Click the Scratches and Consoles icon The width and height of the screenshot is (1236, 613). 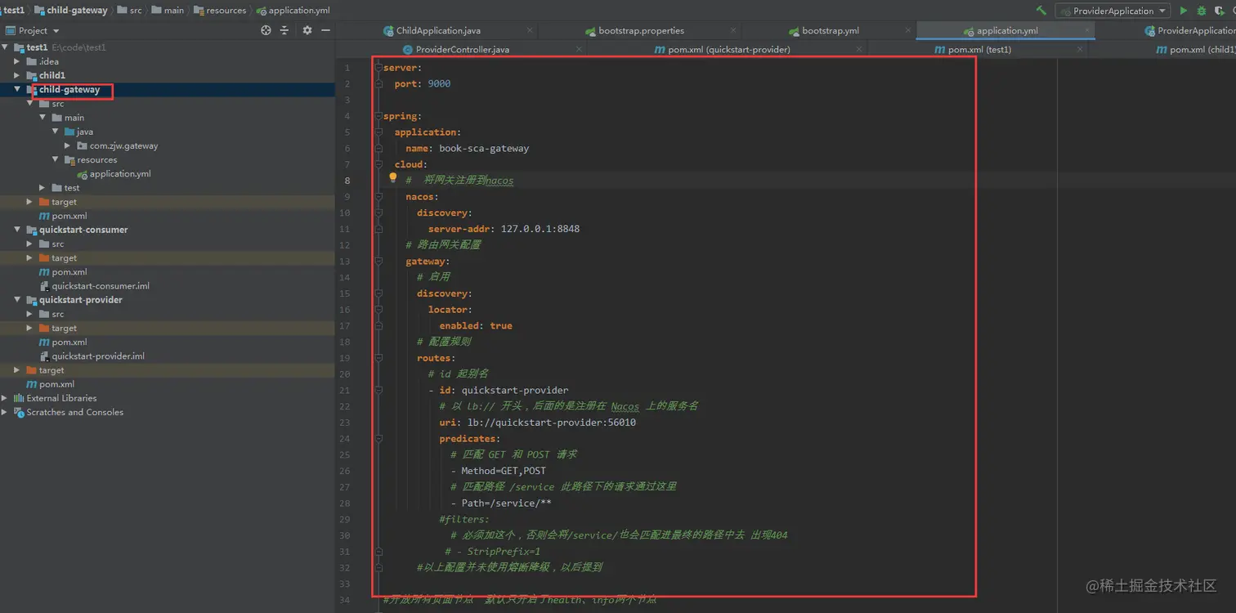(19, 412)
